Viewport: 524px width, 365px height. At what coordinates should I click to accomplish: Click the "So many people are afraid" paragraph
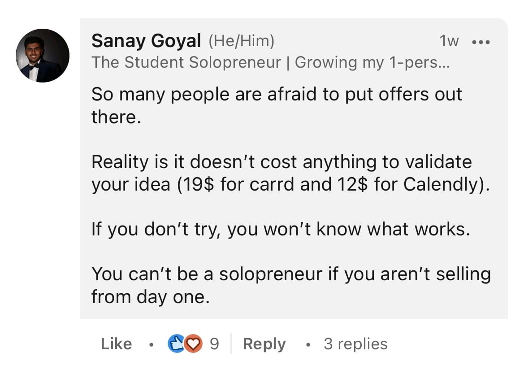277,105
